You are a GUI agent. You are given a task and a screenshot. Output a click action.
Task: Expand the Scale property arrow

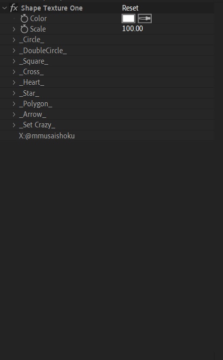pos(14,29)
